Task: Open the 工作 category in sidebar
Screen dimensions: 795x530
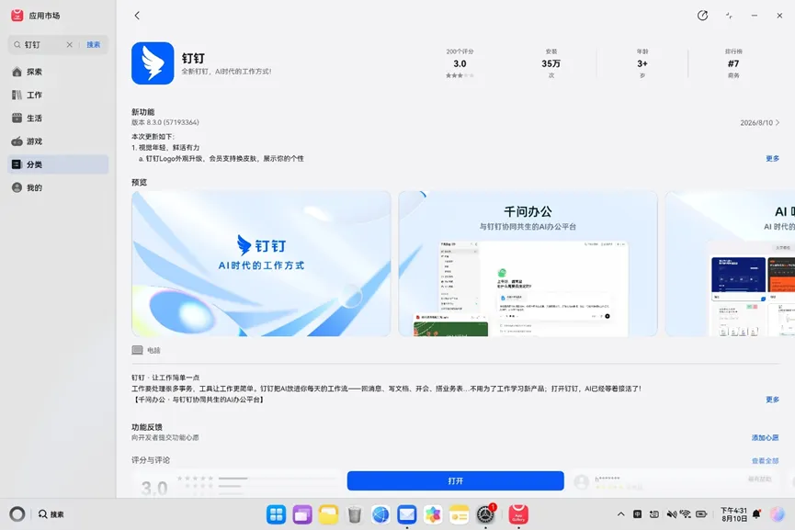Action: 58,95
